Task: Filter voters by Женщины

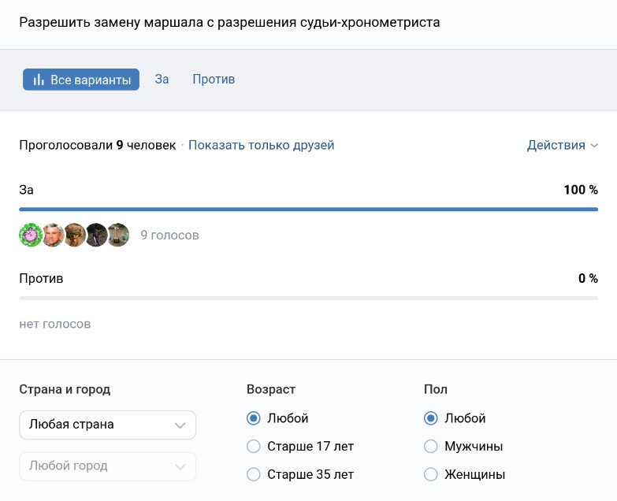Action: point(431,474)
